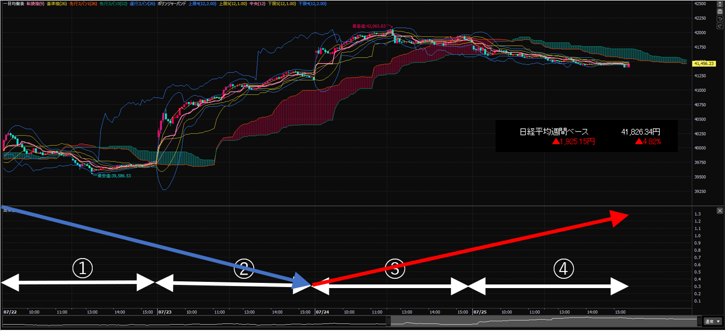Click the 07/24 date marker on timeline
The width and height of the screenshot is (725, 331).
(322, 312)
